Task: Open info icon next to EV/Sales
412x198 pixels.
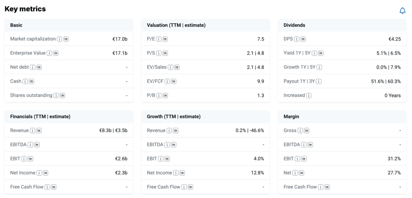Action: (x=170, y=67)
